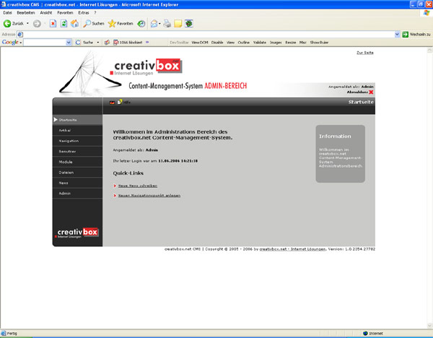Click the mail envelope icon

click(154, 24)
